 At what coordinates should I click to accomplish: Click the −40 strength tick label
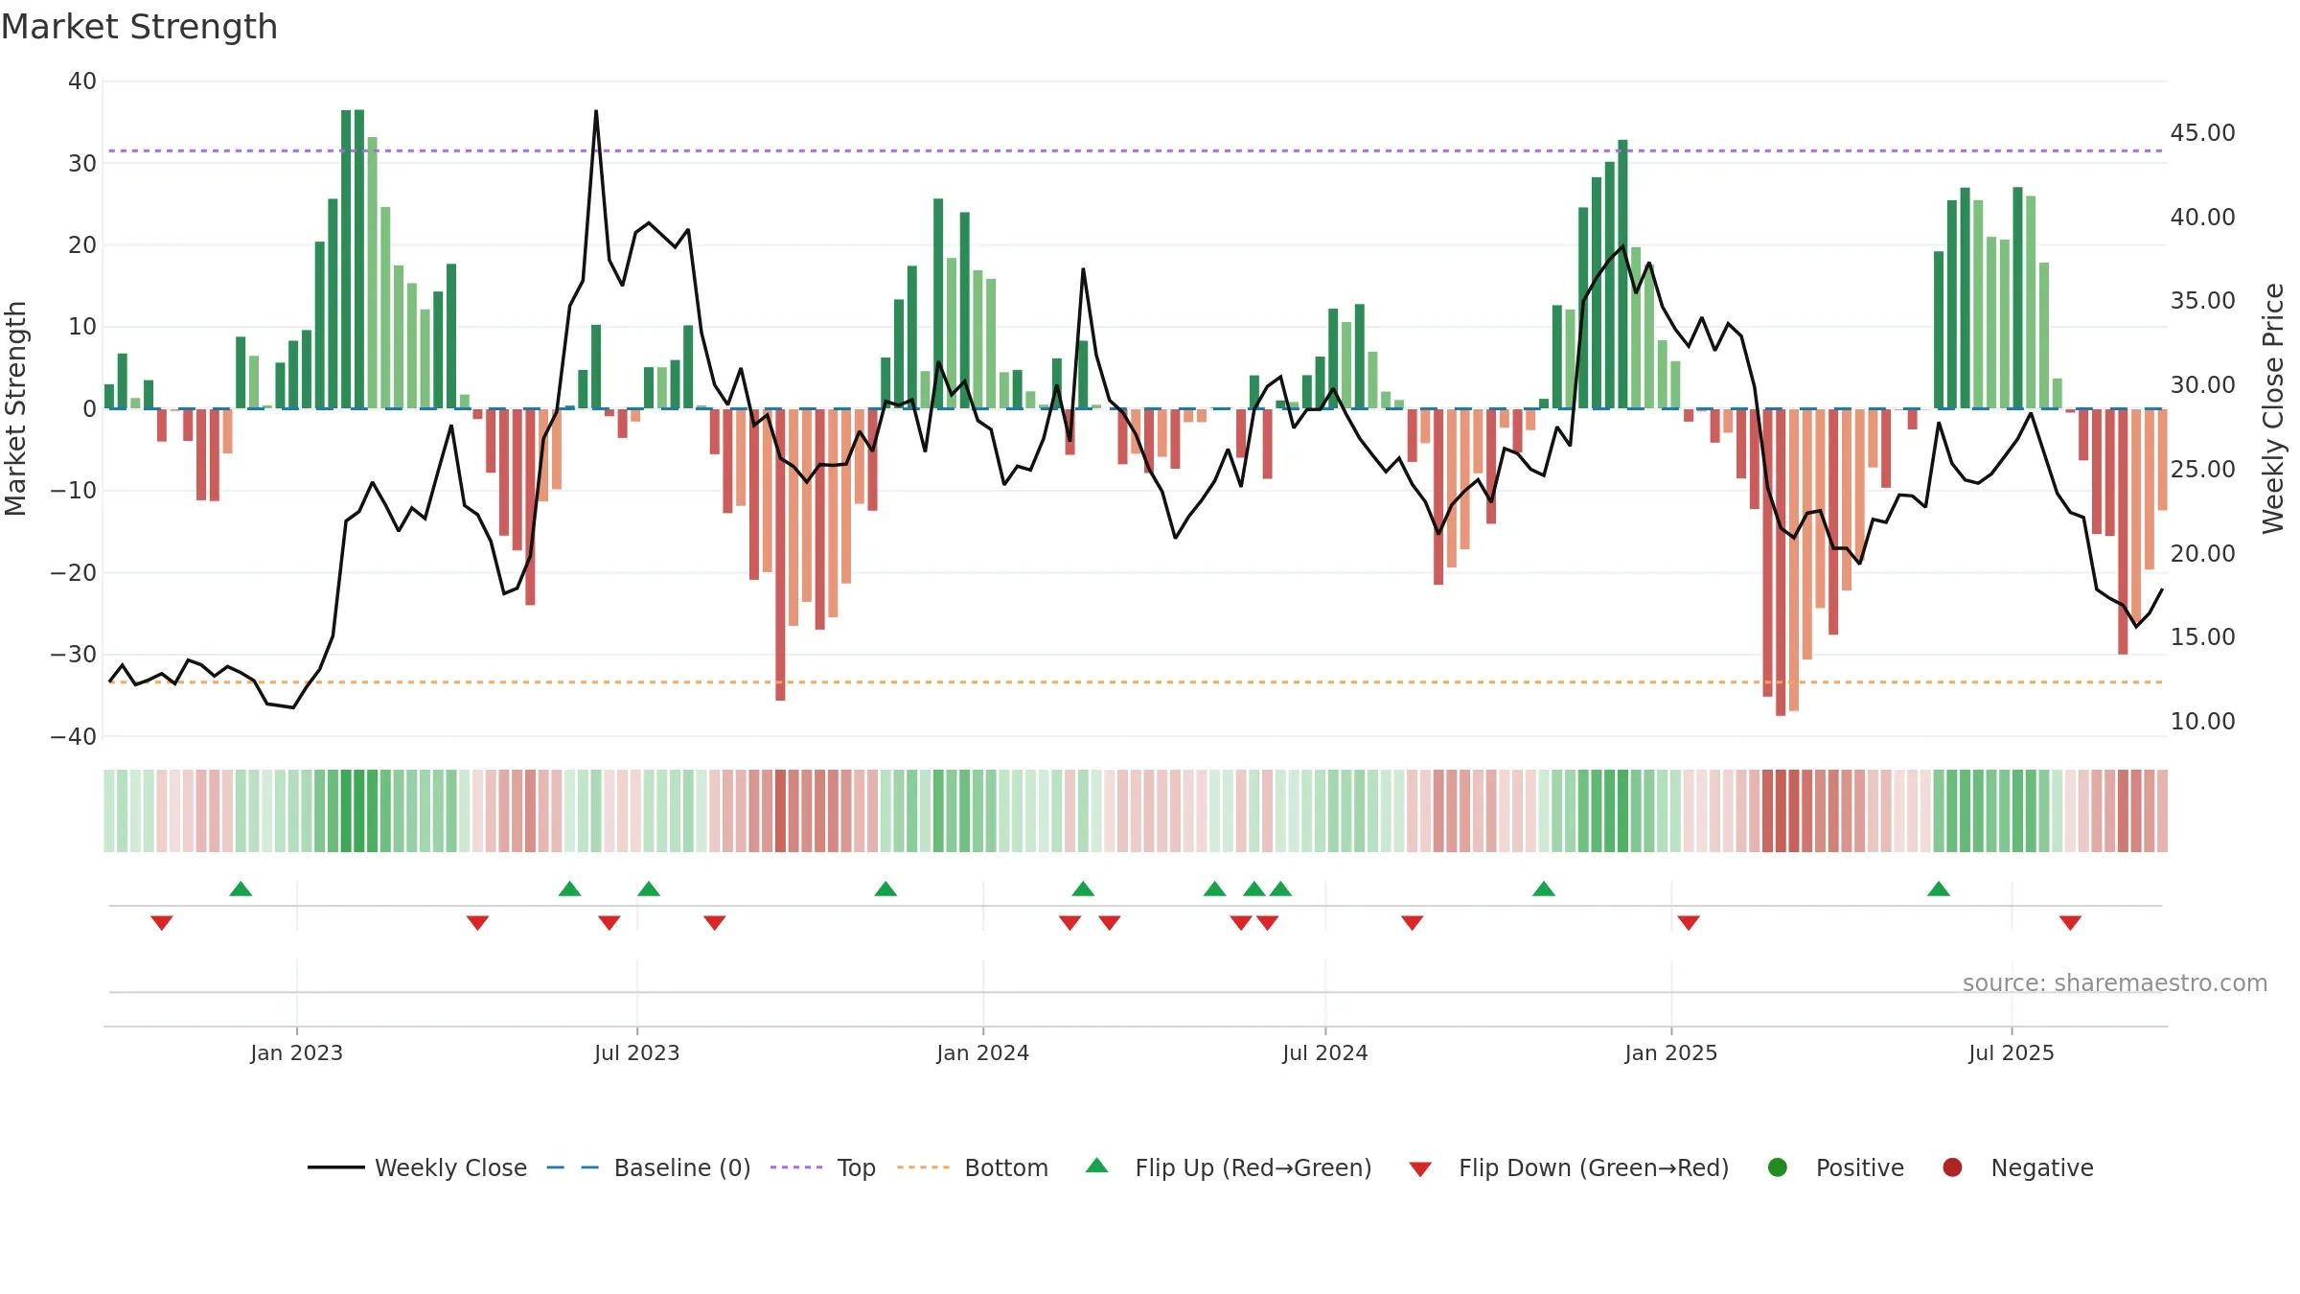(x=73, y=736)
